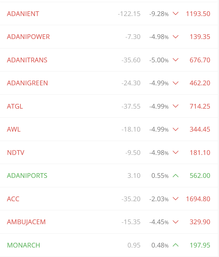Click the AWL last price 344.45
The height and width of the screenshot is (257, 219).
point(200,129)
